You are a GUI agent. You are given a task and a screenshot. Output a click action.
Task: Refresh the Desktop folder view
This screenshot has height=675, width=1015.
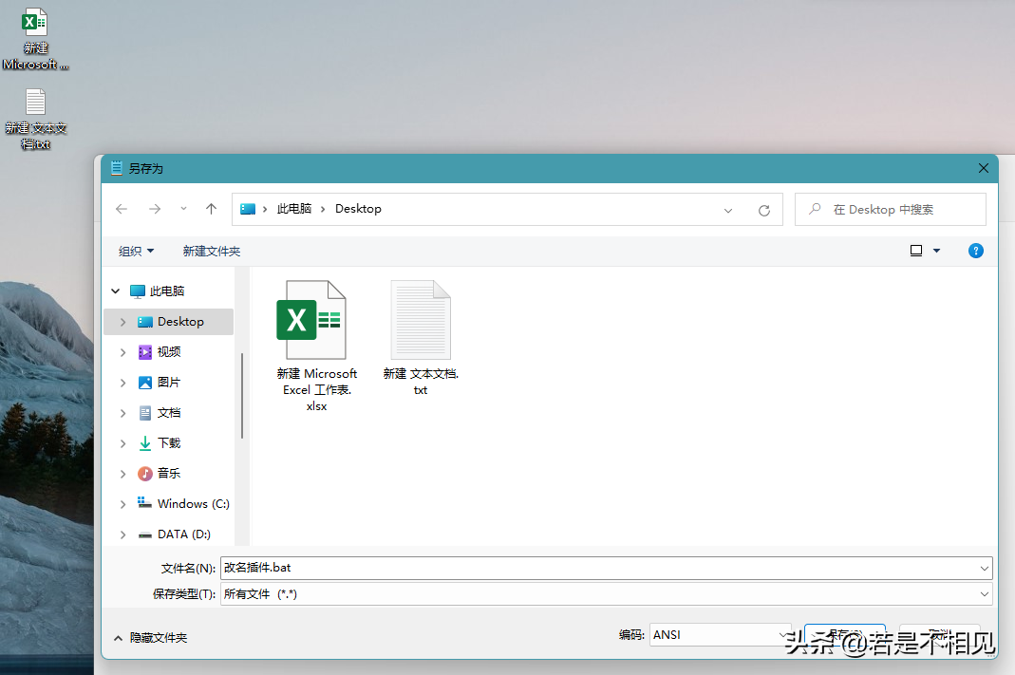(763, 211)
